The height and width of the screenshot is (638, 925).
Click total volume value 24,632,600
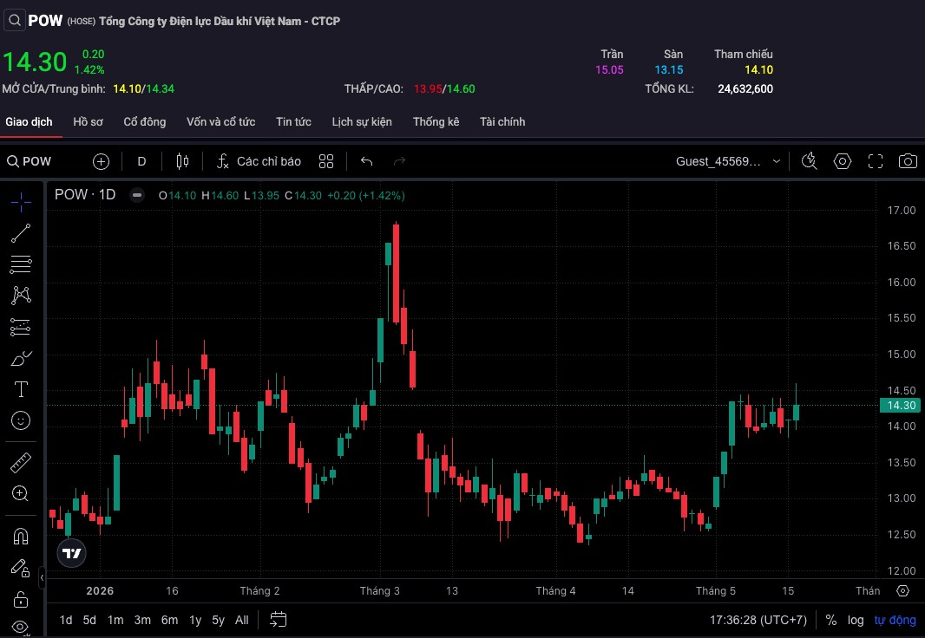click(745, 89)
